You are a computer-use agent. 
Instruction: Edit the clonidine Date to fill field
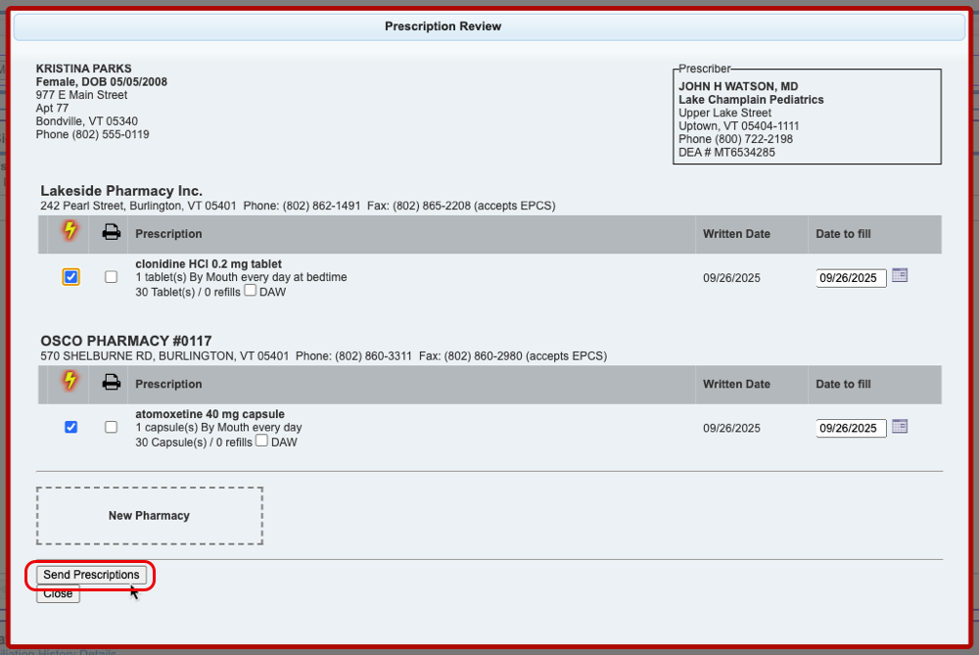pyautogui.click(x=850, y=278)
